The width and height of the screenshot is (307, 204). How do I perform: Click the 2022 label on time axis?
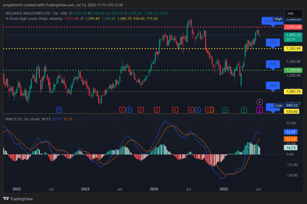click(x=17, y=189)
